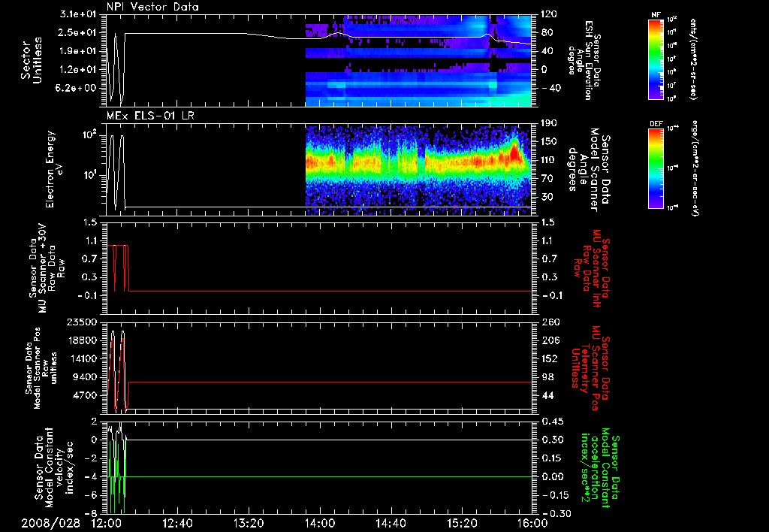Click the green 'Model Constant acceleration' label

click(600, 468)
